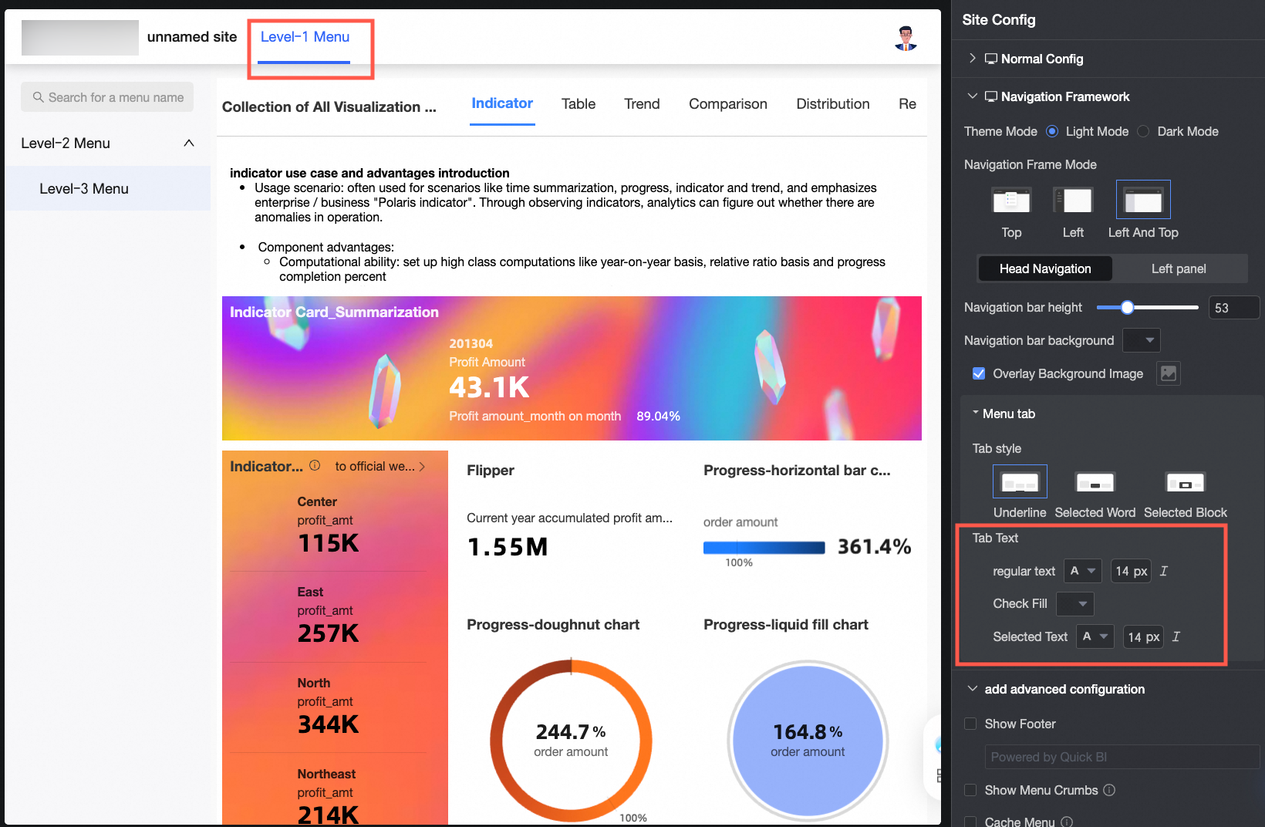Choose the Underline tab style

(x=1020, y=482)
